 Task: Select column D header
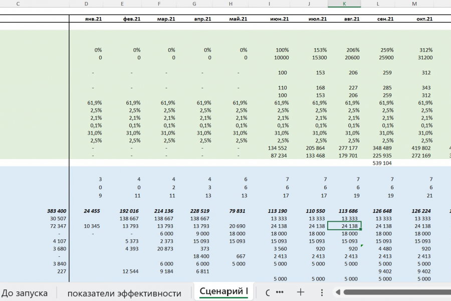tap(86, 4)
